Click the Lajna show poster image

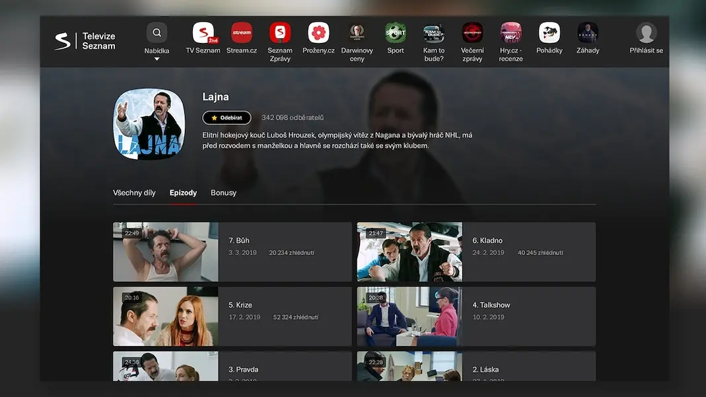click(149, 124)
